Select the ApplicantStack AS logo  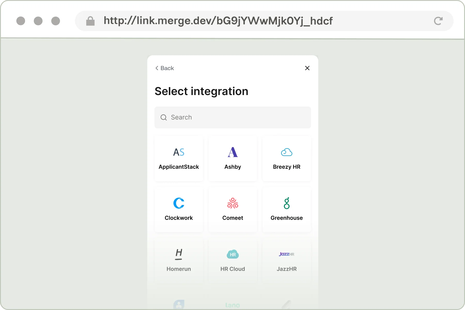click(x=179, y=152)
